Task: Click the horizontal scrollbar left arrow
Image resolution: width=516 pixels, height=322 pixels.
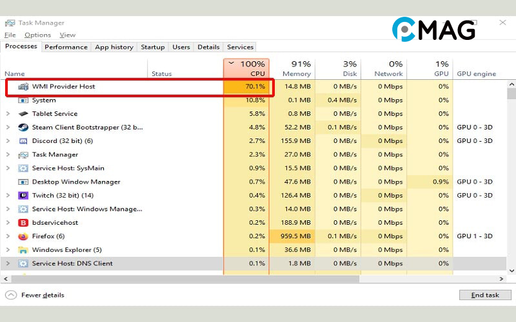Action: (5, 279)
